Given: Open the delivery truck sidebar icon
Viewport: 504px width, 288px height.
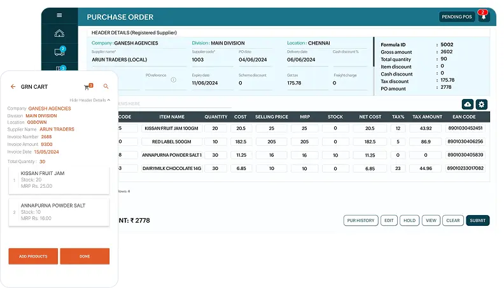Looking at the screenshot, I should point(59,52).
